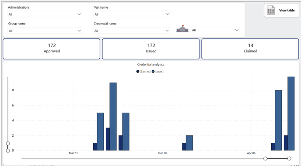Image resolution: width=301 pixels, height=166 pixels.
Task: Click the View table button
Action: pyautogui.click(x=282, y=10)
